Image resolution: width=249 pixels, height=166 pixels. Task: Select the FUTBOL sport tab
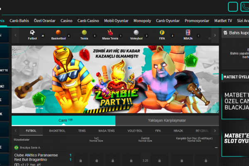[31, 131]
